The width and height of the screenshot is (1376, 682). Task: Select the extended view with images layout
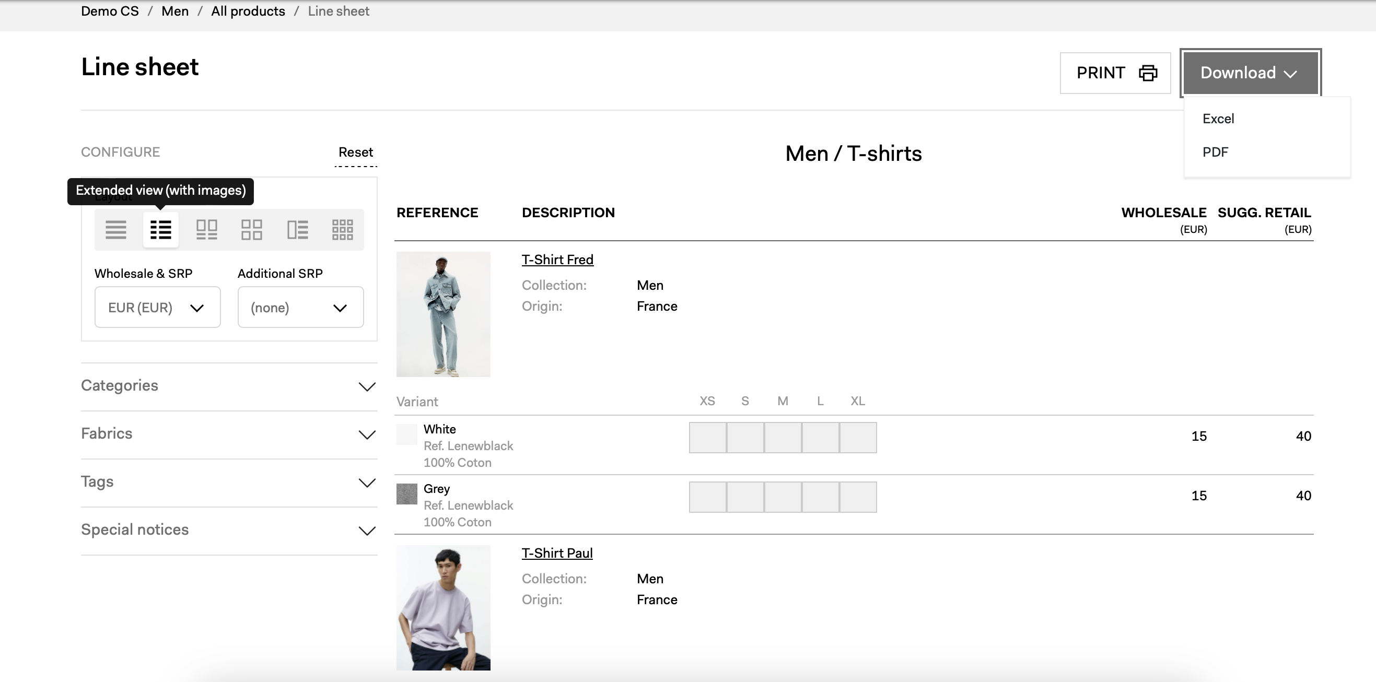[x=161, y=230]
